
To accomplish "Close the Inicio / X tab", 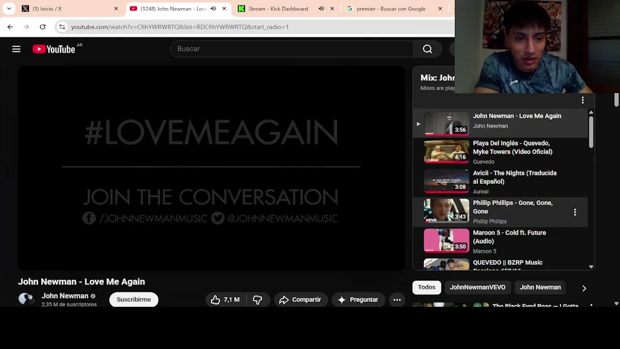I will (x=116, y=9).
